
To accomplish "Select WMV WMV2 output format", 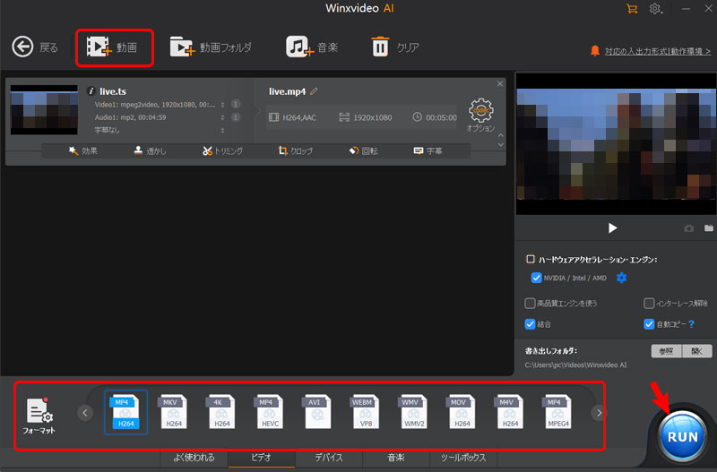I will tap(414, 413).
